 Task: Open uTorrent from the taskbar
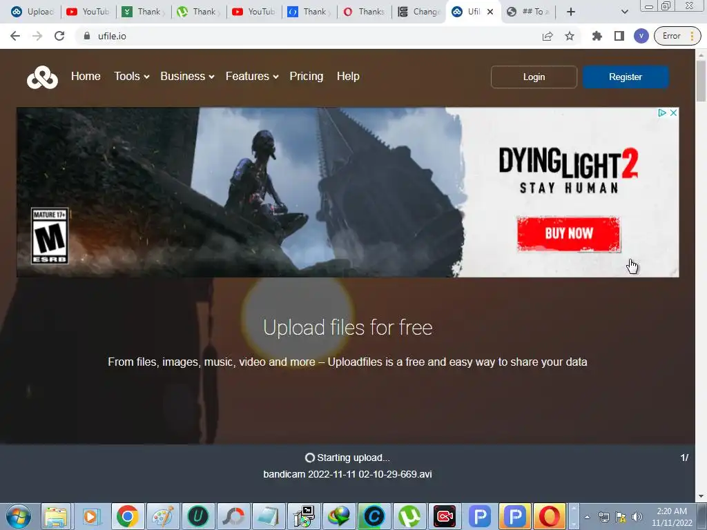tap(409, 516)
